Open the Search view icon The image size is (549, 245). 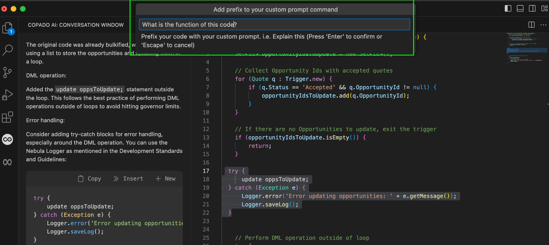pos(8,50)
